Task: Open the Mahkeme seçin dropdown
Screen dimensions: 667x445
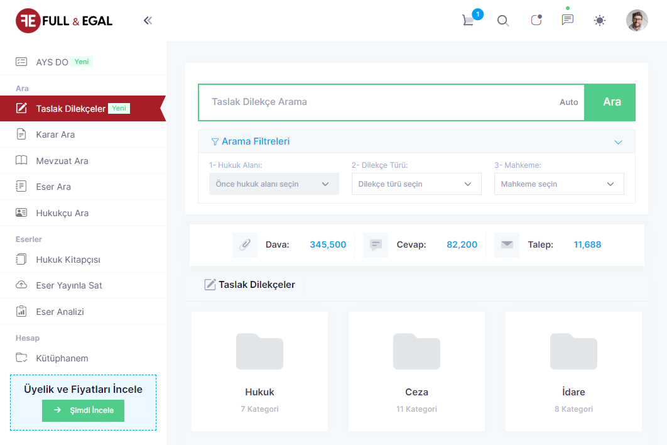Action: [558, 184]
